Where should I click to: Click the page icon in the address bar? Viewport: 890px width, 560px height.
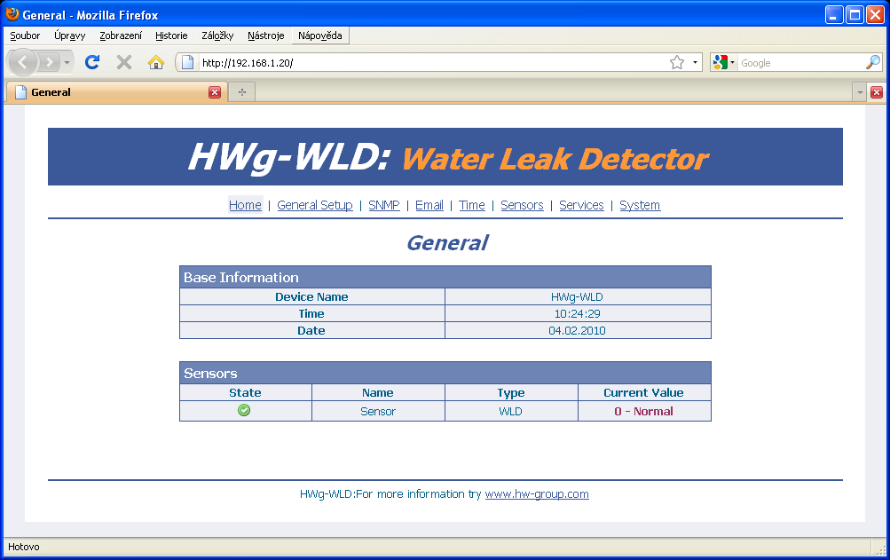(x=187, y=62)
